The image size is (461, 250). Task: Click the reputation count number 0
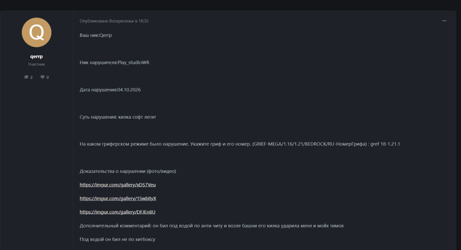47,77
